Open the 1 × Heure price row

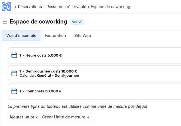pos(95,55)
